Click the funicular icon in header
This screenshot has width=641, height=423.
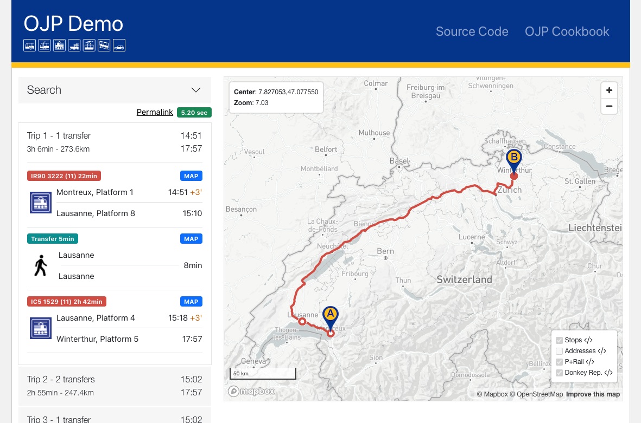point(104,45)
